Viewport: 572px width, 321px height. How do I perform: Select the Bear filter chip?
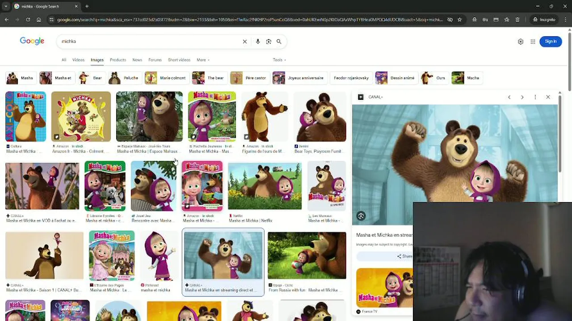pos(91,78)
